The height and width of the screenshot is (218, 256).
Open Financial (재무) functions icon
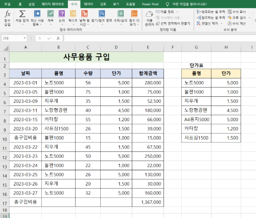pyautogui.click(x=50, y=14)
